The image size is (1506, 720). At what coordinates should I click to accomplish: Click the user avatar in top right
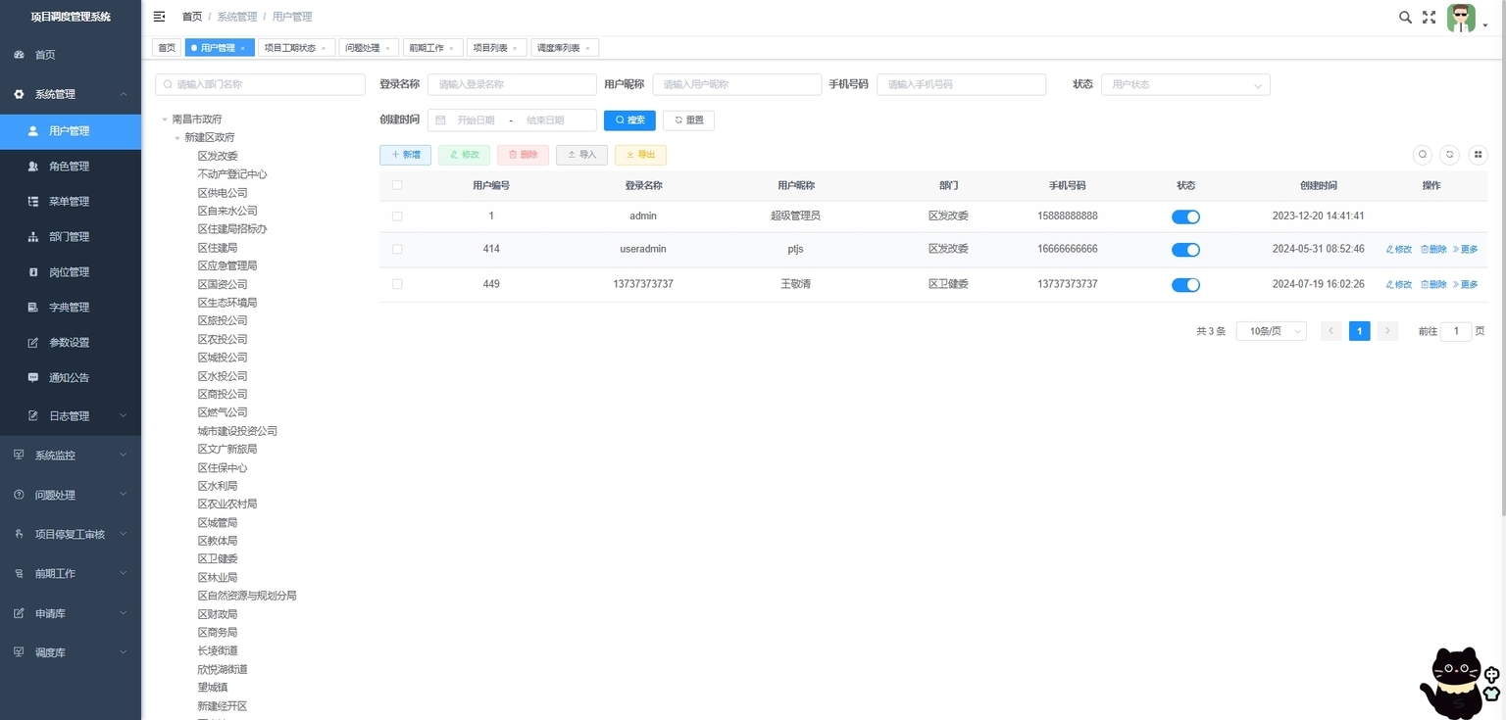[1461, 18]
